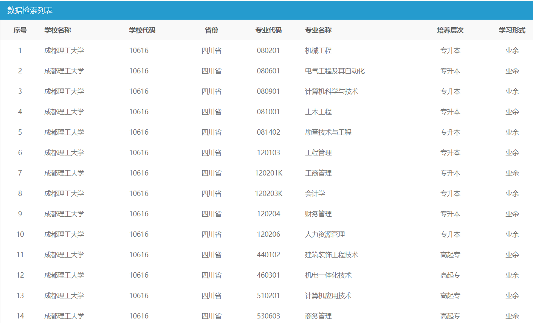Click 高起专 in the 计算机应用技术 row
Screen dimensions: 533x323
[450, 296]
